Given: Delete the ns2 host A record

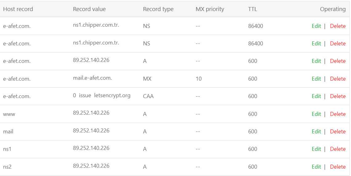Looking at the screenshot, I should [x=338, y=167].
